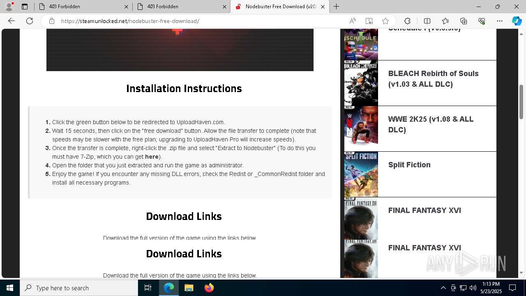Image resolution: width=526 pixels, height=296 pixels.
Task: Follow the 'here' 7-Zip link
Action: (152, 157)
